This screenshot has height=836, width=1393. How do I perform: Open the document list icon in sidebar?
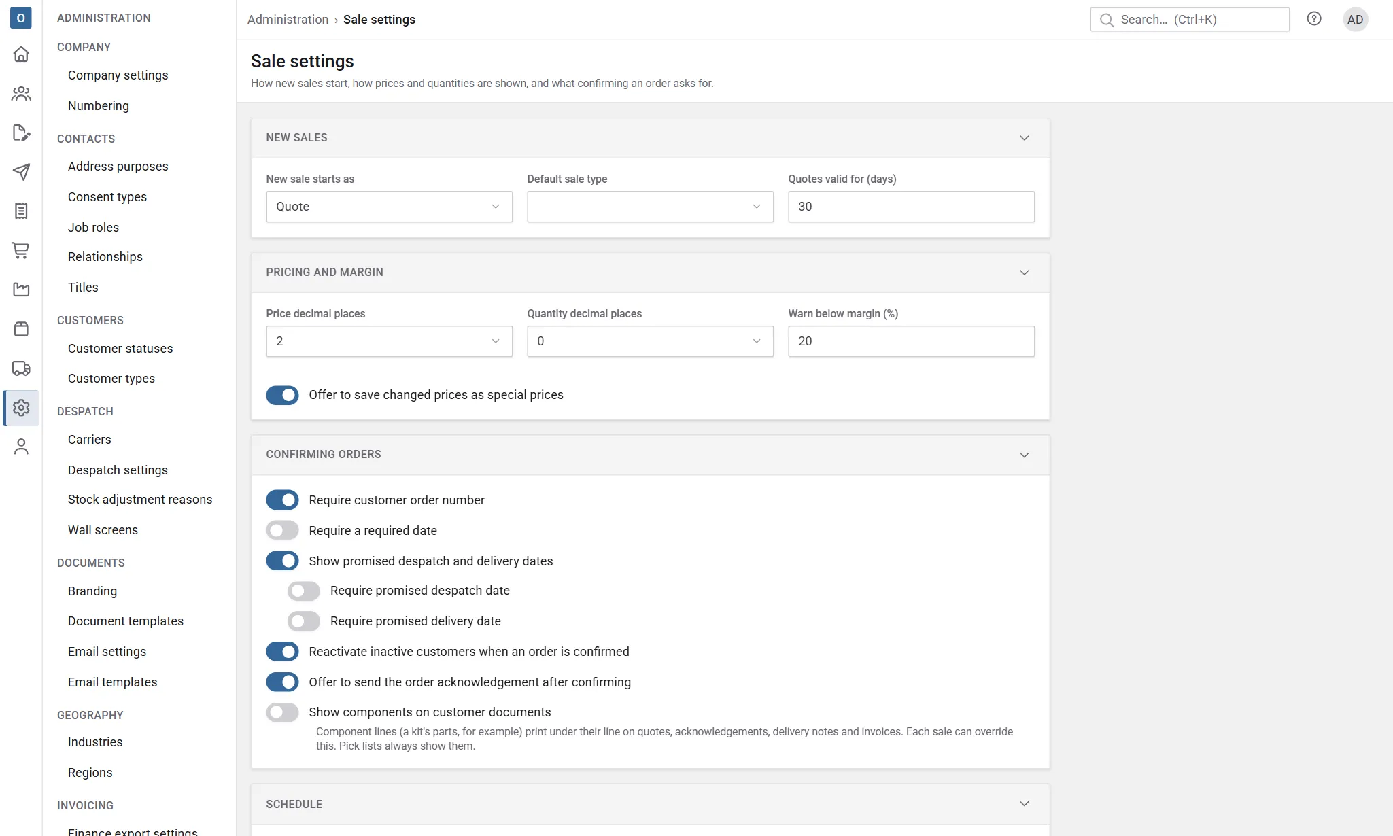[x=21, y=211]
